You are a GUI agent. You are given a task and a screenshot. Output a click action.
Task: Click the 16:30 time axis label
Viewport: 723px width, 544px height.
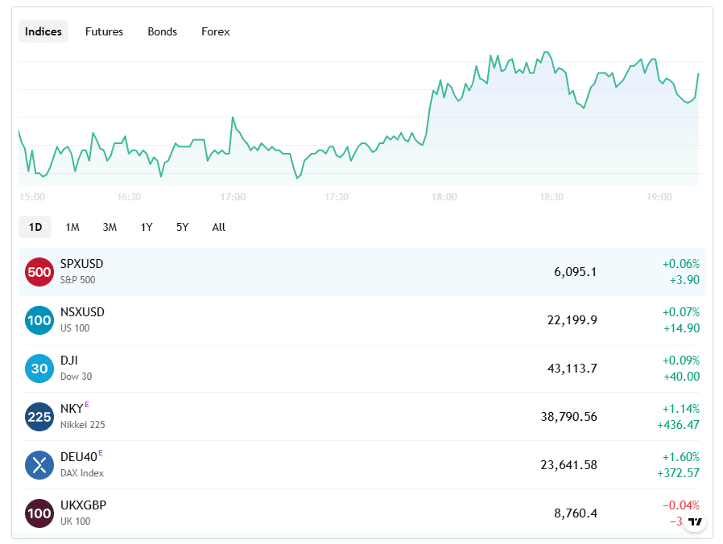129,197
